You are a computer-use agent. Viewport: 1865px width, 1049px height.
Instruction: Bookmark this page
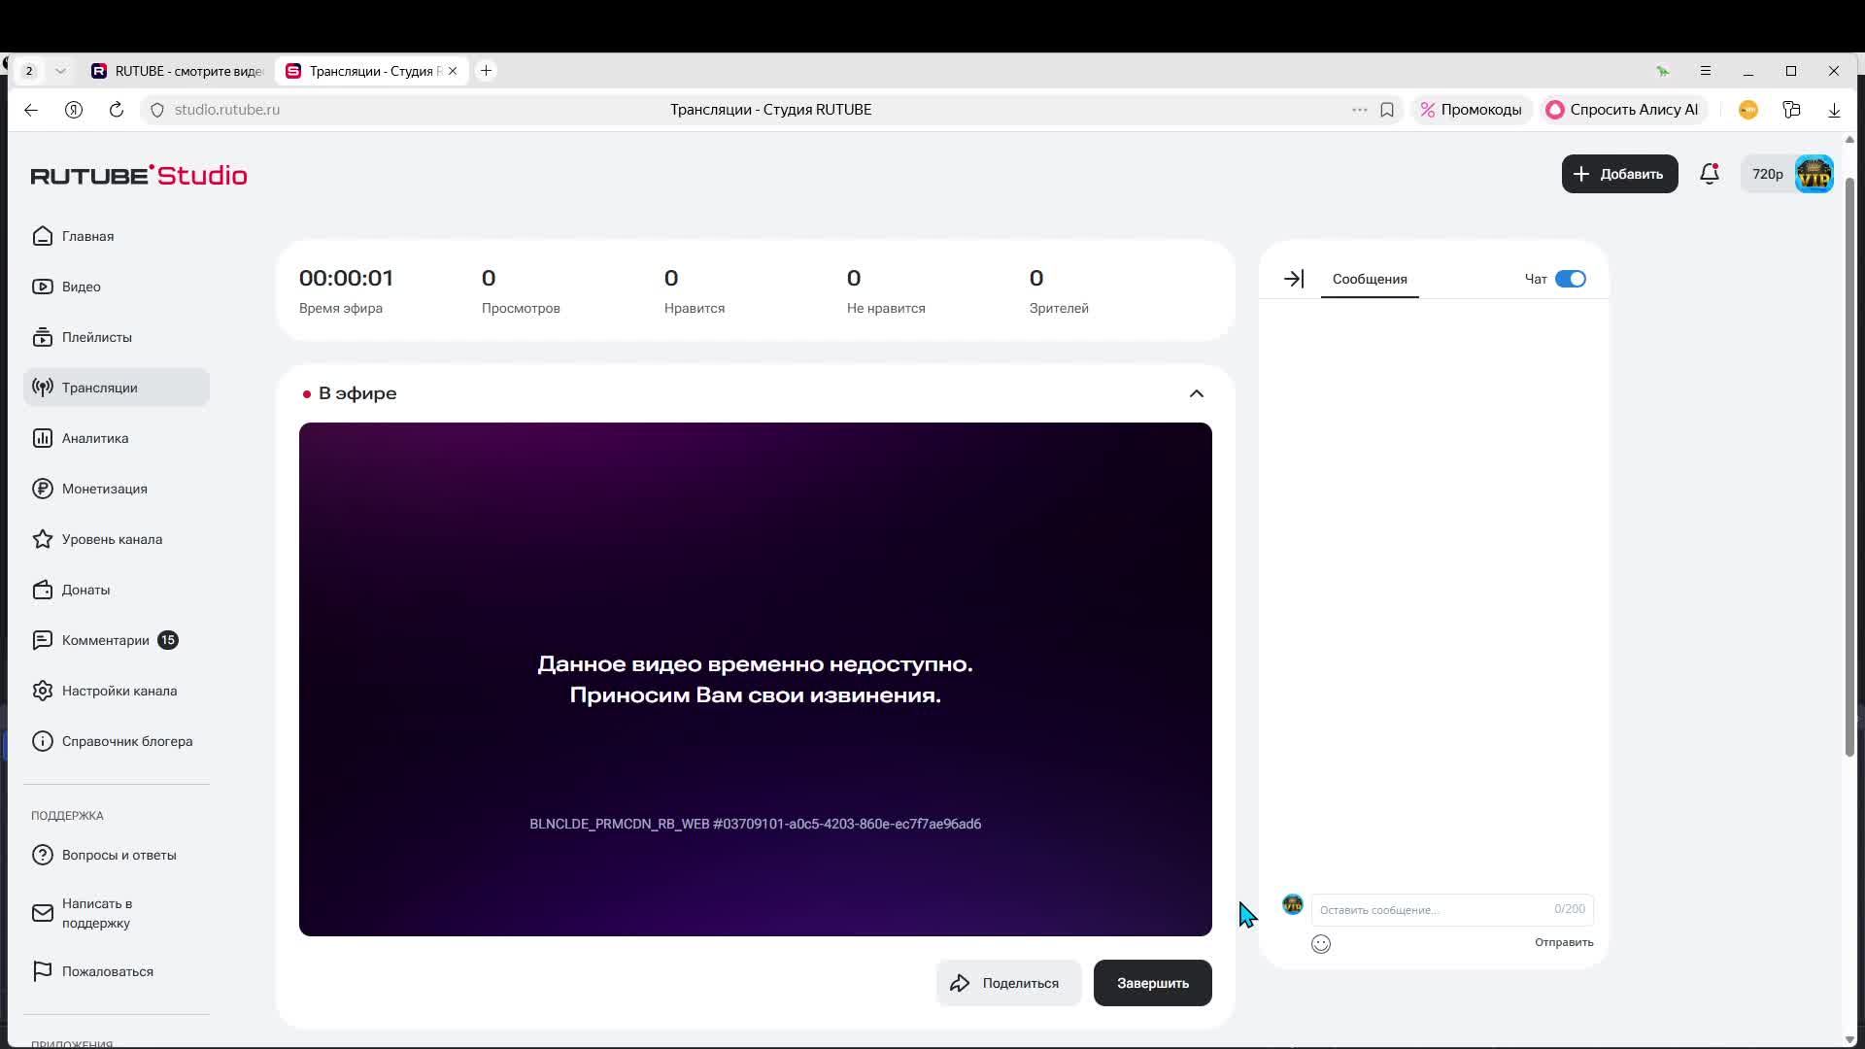click(1387, 110)
